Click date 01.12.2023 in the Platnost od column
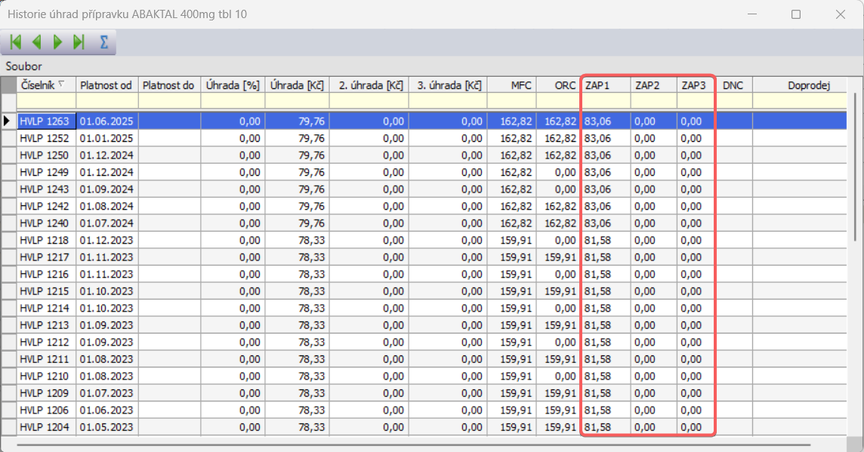The height and width of the screenshot is (452, 864). tap(107, 241)
